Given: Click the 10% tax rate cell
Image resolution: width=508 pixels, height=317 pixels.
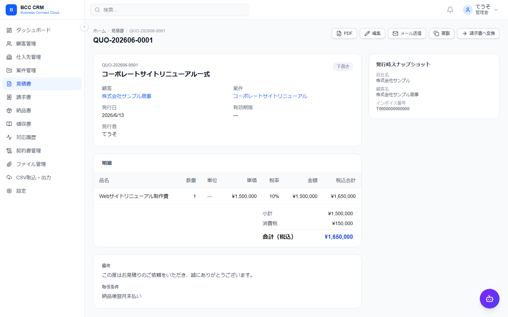Looking at the screenshot, I should (274, 196).
